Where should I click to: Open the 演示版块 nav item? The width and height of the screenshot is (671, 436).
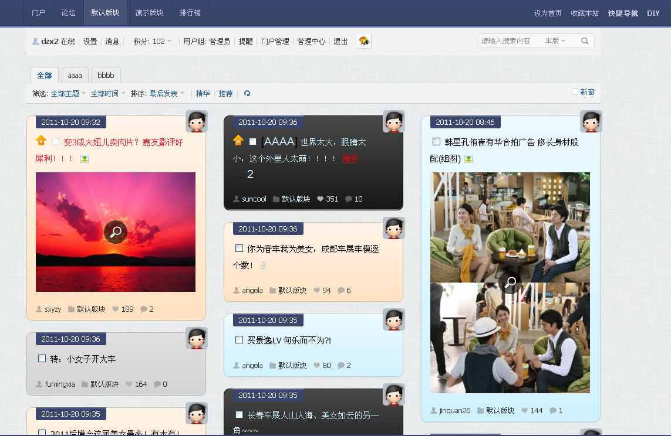(149, 13)
